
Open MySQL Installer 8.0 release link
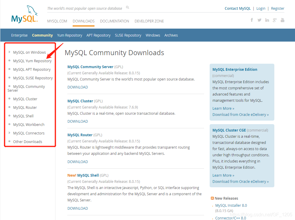(231, 206)
